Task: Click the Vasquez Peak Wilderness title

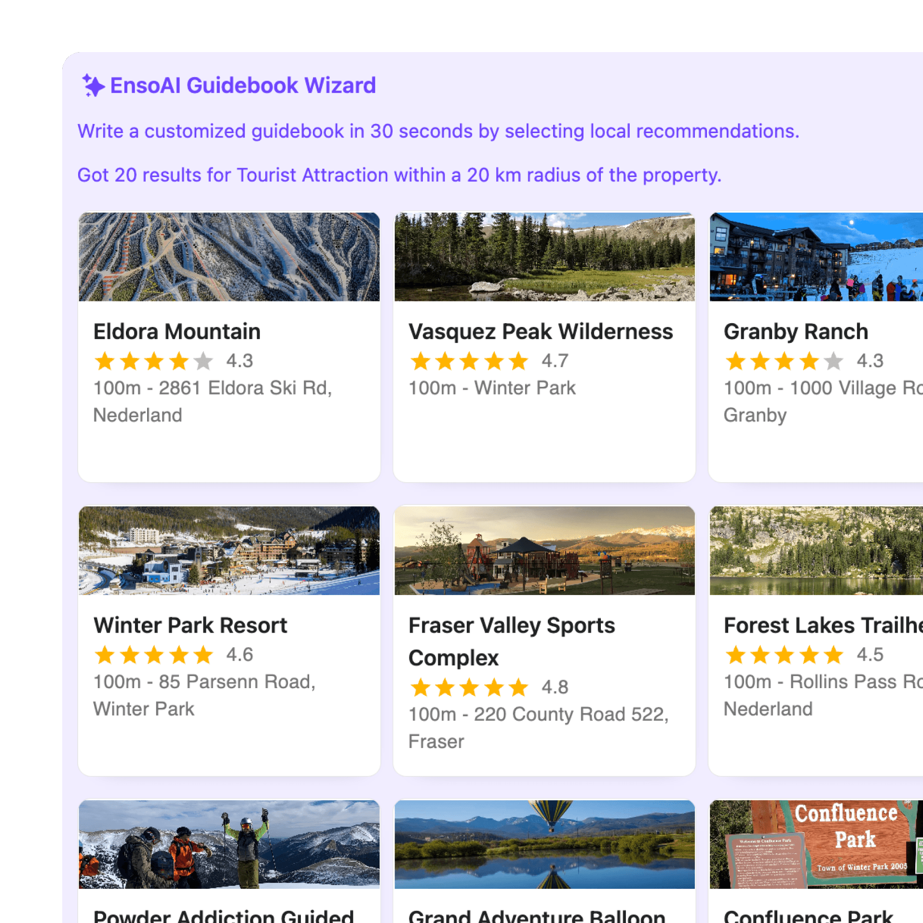Action: coord(541,332)
